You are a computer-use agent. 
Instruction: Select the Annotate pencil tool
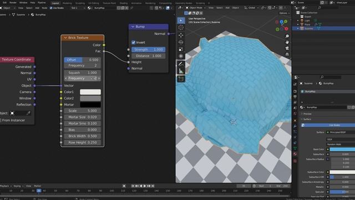coord(181,64)
